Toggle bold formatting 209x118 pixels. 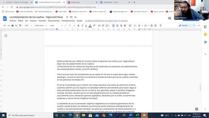pyautogui.click(x=78, y=26)
